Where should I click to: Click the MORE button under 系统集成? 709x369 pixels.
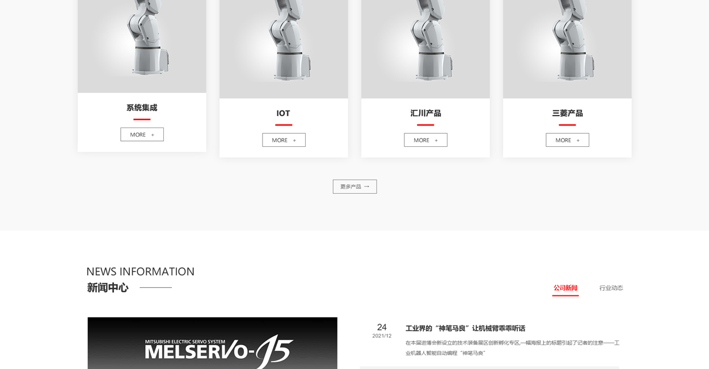click(142, 134)
